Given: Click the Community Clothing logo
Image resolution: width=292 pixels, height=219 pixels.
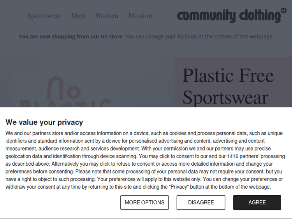Looking at the screenshot, I should [x=228, y=16].
